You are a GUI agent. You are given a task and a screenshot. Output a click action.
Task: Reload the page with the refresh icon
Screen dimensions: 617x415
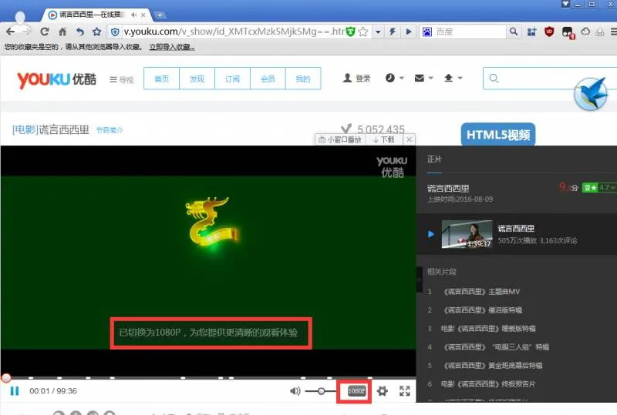click(45, 32)
